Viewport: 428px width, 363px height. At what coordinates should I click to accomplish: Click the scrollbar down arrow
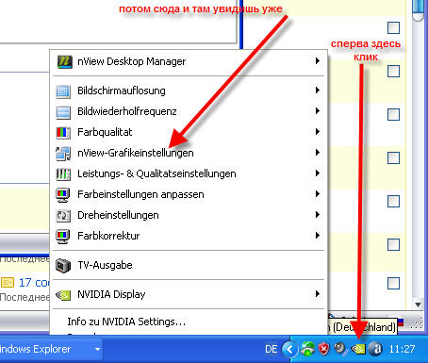pos(418,305)
